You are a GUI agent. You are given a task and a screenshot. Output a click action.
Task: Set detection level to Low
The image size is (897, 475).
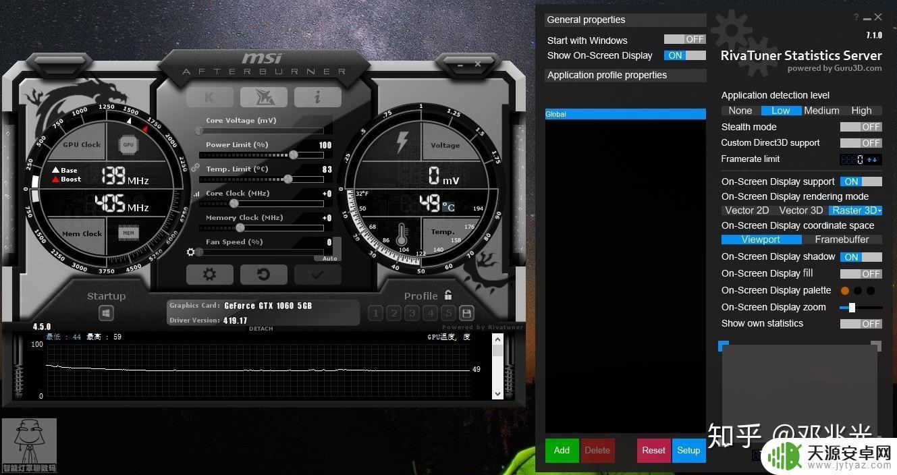(x=781, y=111)
